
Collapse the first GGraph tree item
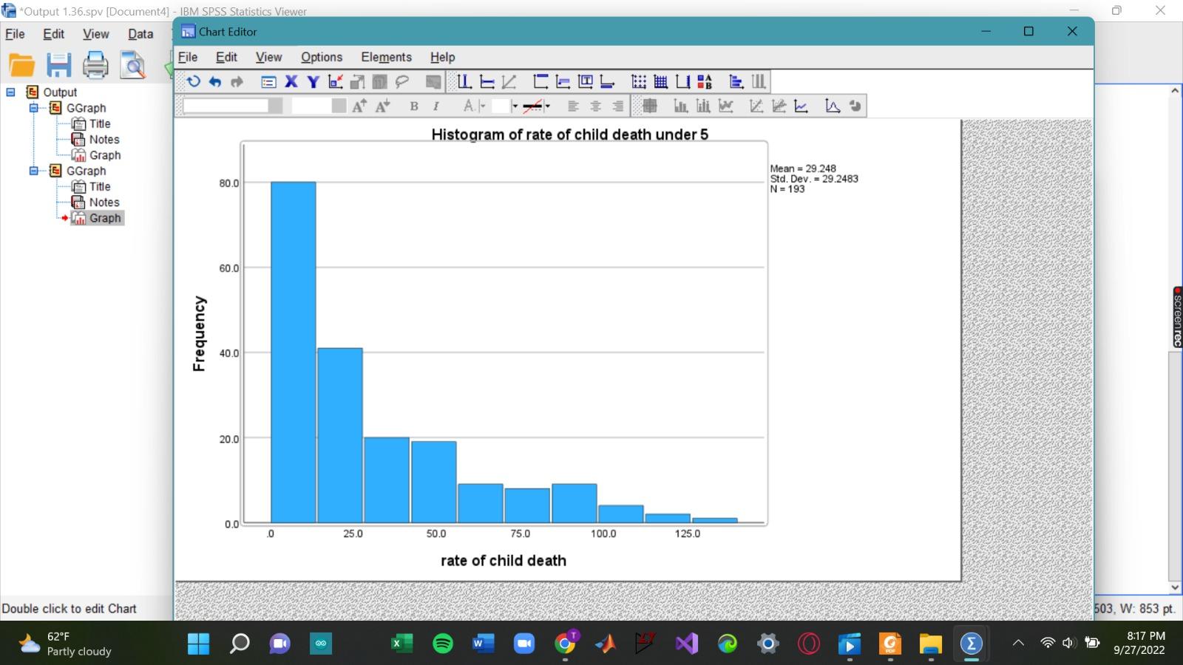coord(33,107)
